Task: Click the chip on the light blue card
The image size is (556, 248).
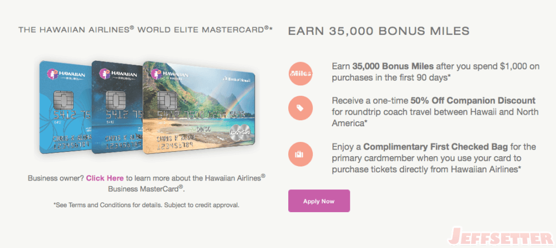Action: click(x=63, y=100)
